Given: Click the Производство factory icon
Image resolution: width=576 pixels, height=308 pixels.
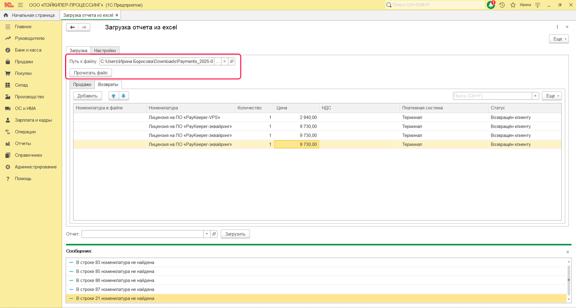Looking at the screenshot, I should click(8, 97).
